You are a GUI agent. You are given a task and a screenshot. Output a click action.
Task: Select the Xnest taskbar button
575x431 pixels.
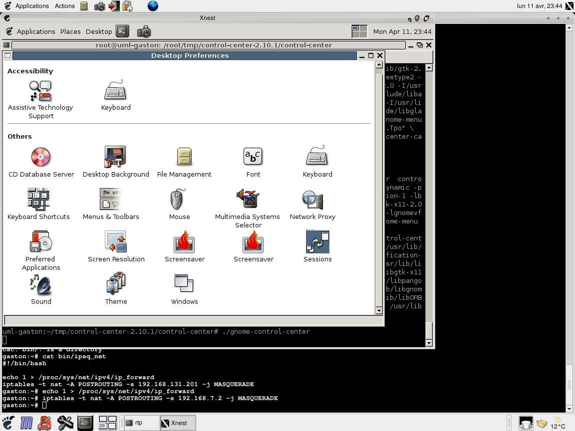178,423
